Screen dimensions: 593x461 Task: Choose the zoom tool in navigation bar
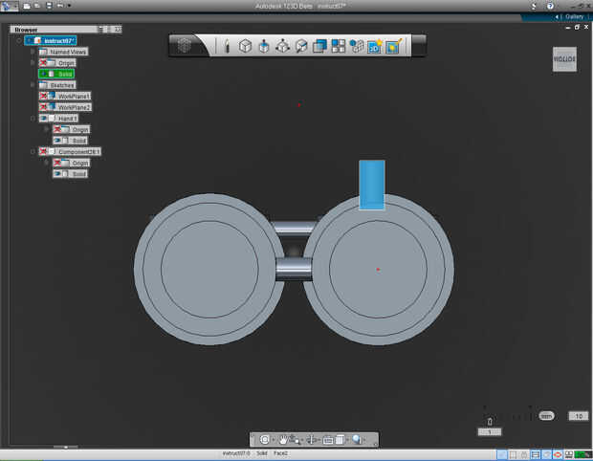pos(295,439)
